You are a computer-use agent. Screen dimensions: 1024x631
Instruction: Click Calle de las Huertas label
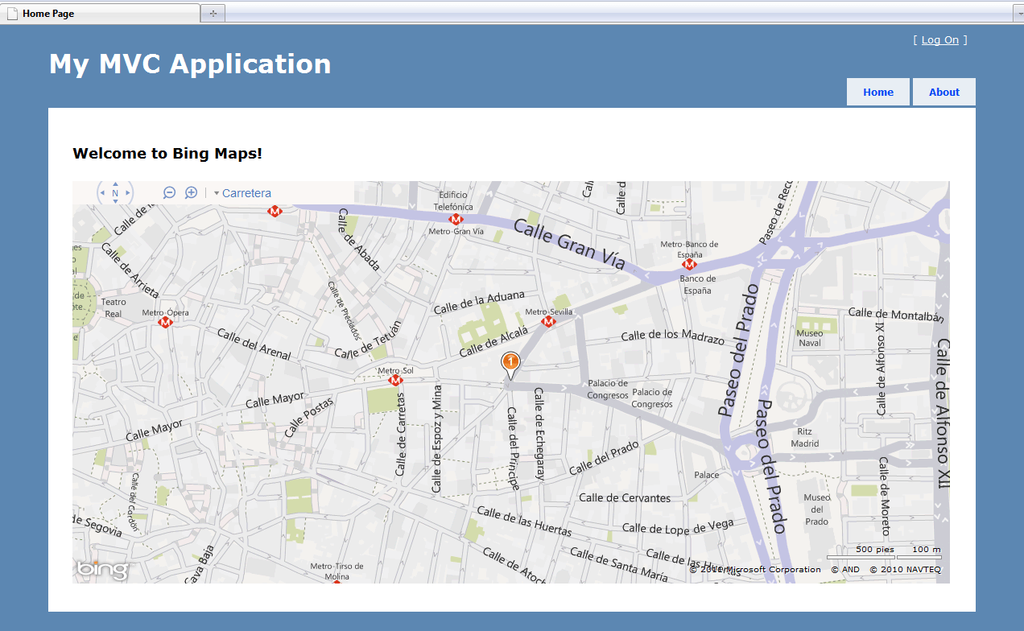point(524,522)
